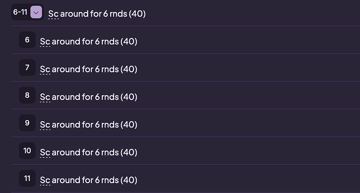Click the round 10 number badge
The width and height of the screenshot is (360, 193).
click(x=27, y=151)
